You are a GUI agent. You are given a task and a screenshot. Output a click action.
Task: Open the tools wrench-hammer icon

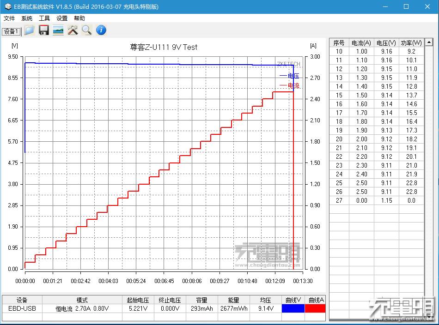coord(73,30)
